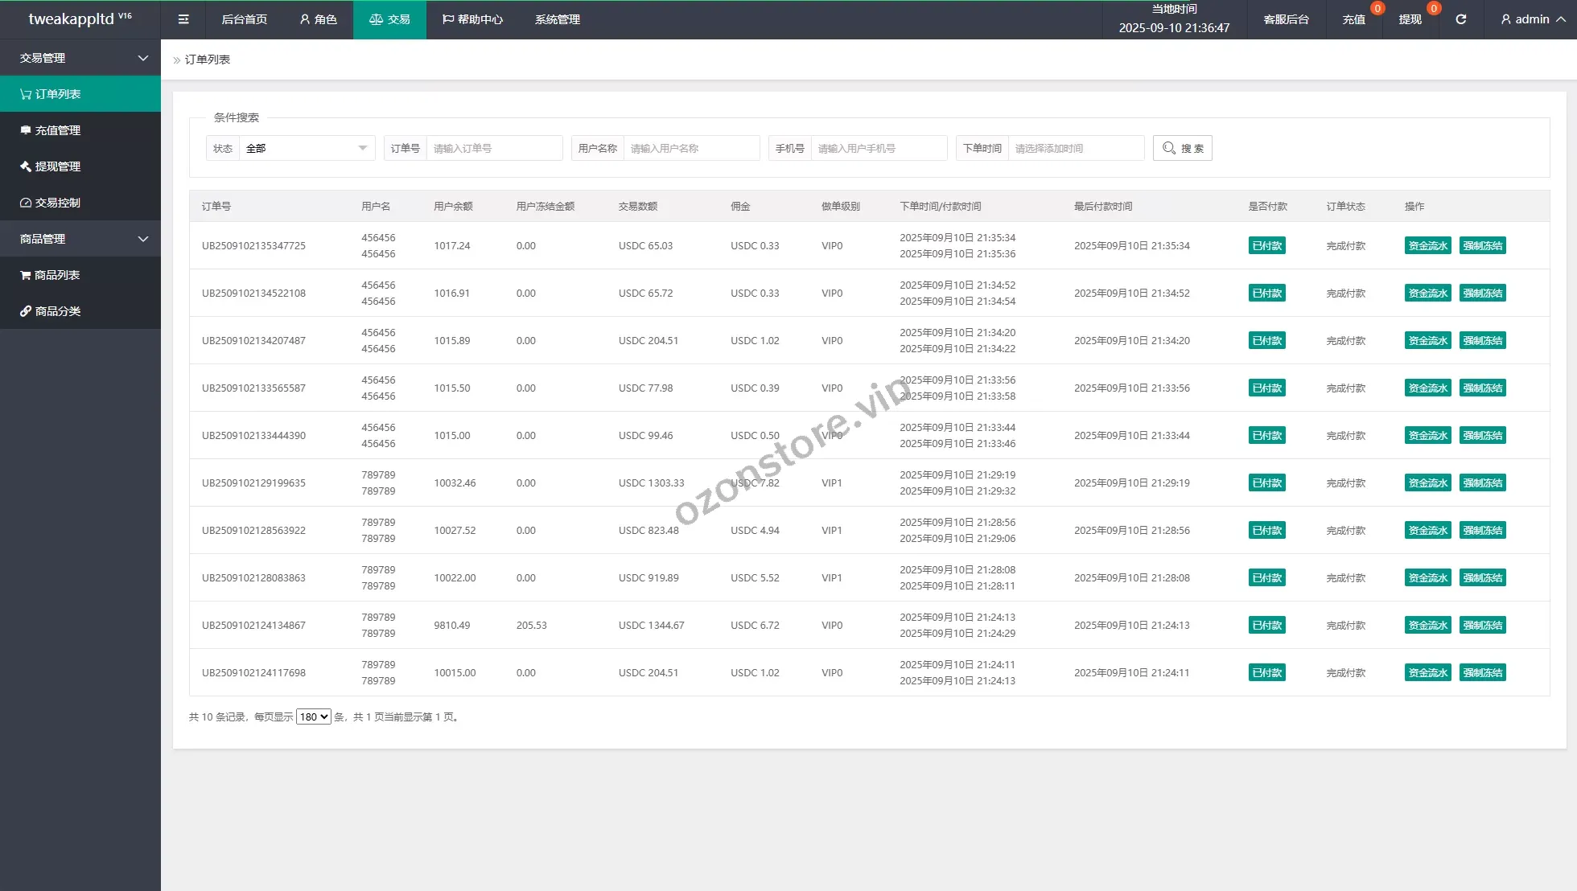Open 交易控制 gauge icon item

pyautogui.click(x=51, y=203)
